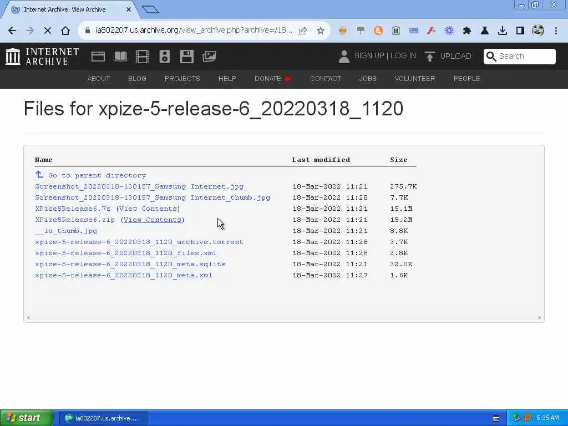Viewport: 568px width, 426px height.
Task: Click the orange circular extension icon
Action: [378, 31]
